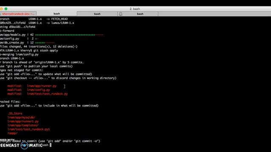The width and height of the screenshot is (271, 152).
Task: Click the green zoom window button
Action: pyautogui.click(x=6, y=9)
